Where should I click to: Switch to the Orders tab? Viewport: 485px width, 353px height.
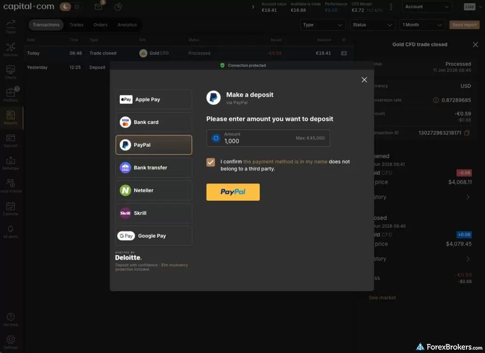click(100, 25)
